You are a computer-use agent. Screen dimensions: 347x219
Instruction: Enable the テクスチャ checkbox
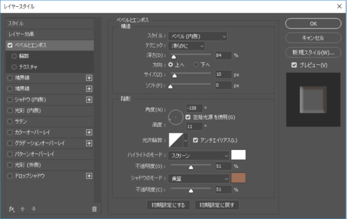[14, 67]
